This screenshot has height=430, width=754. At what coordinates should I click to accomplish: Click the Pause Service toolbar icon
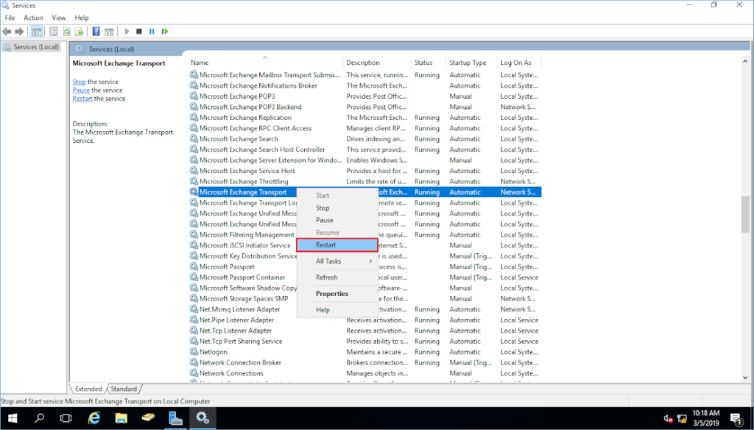click(150, 31)
